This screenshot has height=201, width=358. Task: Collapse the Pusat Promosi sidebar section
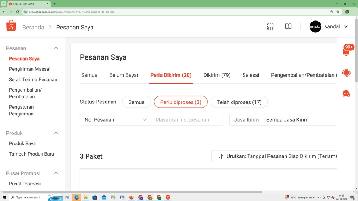coord(56,173)
